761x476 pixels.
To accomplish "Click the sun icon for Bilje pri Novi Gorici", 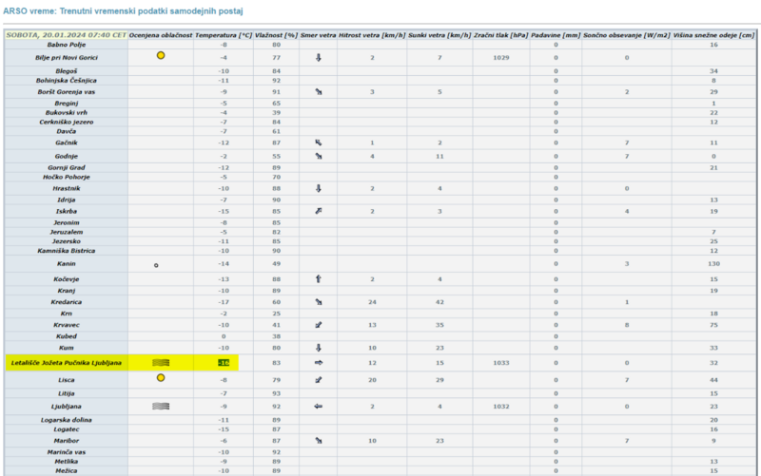I will [x=161, y=57].
